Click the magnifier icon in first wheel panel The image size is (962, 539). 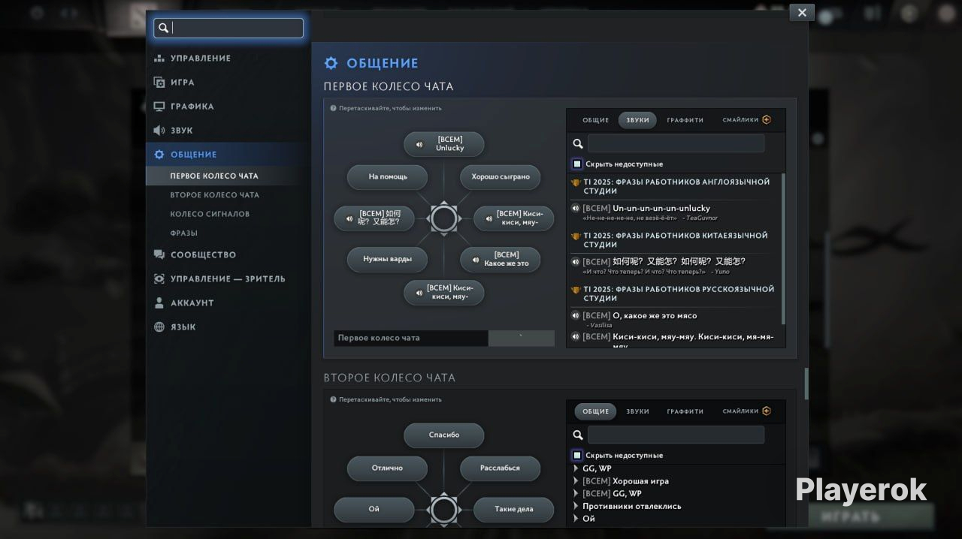578,144
